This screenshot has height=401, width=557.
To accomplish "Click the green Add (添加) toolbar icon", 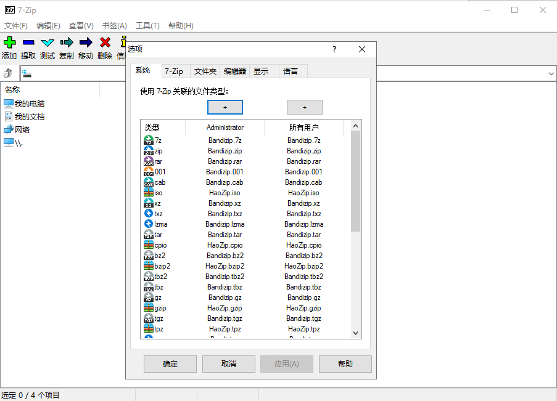I will tap(10, 43).
